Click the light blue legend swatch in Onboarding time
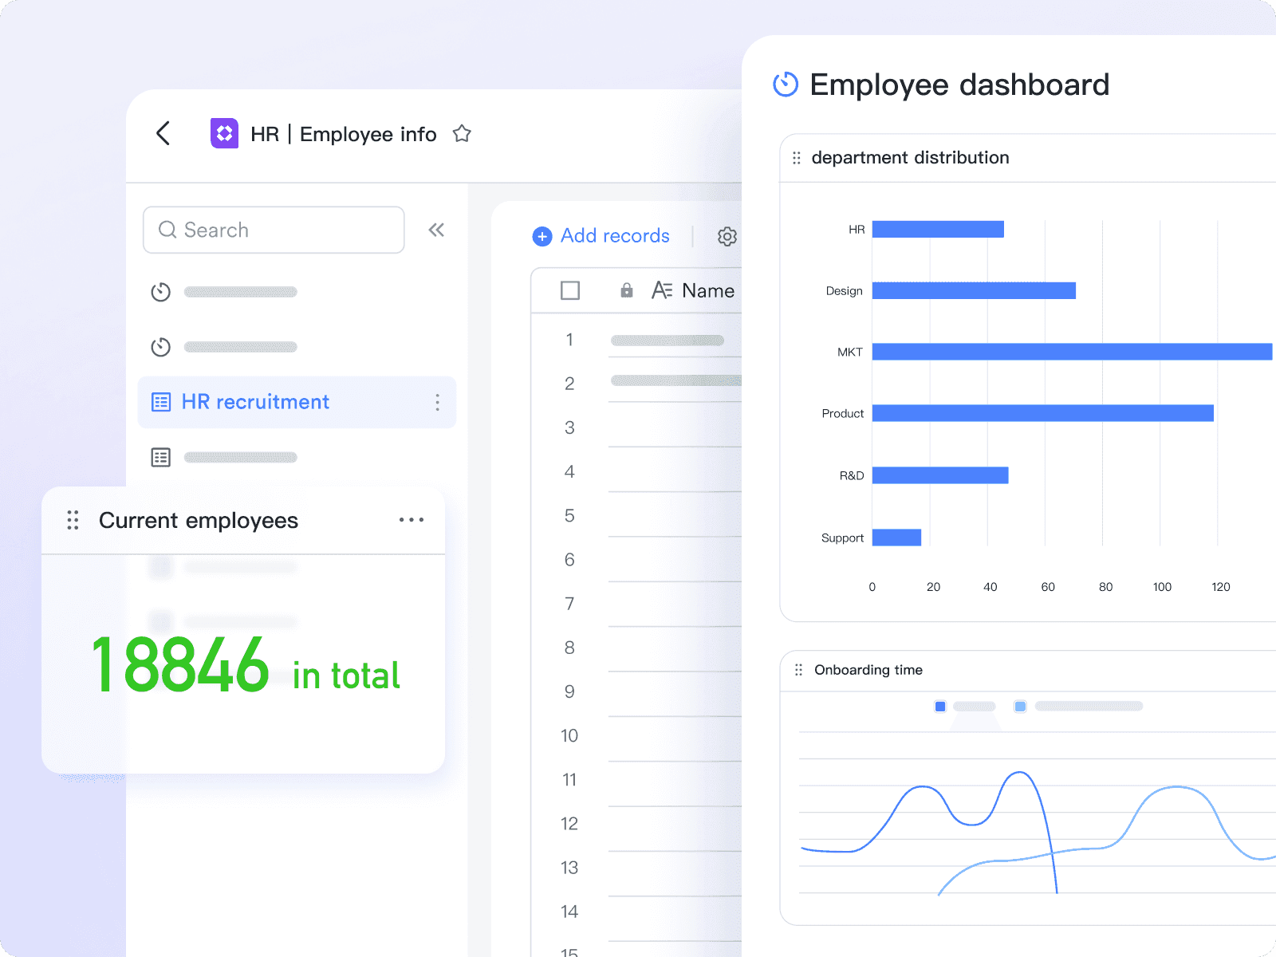 pos(1021,706)
